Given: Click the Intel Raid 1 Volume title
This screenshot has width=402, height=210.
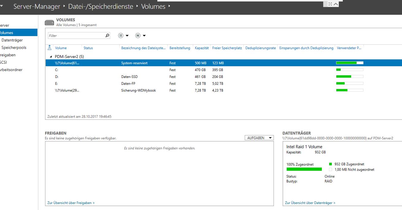Looking at the screenshot, I should pos(304,147).
